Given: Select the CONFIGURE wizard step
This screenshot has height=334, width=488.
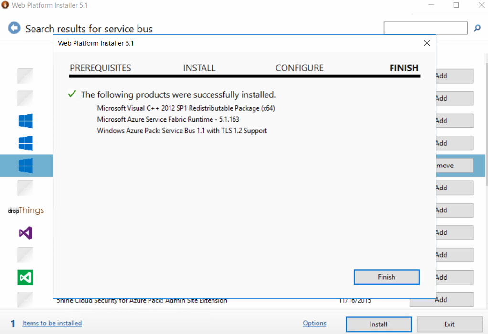Looking at the screenshot, I should pos(299,68).
